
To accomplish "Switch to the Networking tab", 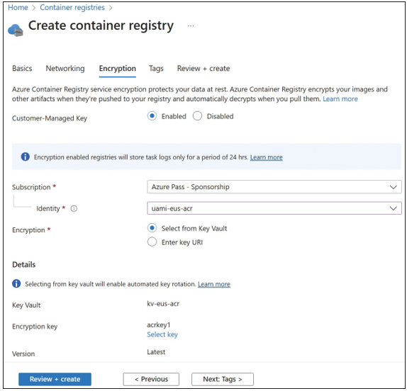I will pyautogui.click(x=65, y=69).
